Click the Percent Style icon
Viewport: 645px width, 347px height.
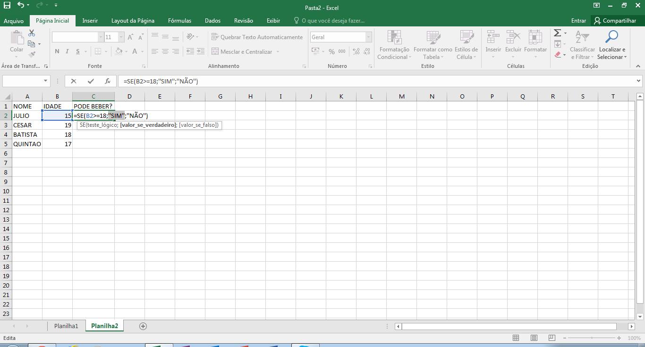click(331, 51)
